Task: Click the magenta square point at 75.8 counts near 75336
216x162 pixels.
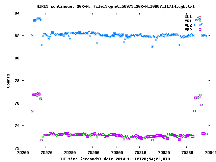Action: (202, 105)
